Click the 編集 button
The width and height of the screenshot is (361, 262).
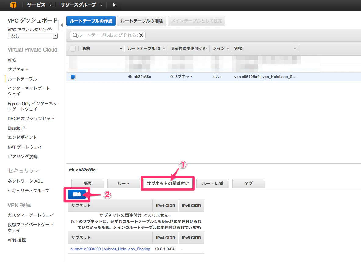pyautogui.click(x=77, y=195)
